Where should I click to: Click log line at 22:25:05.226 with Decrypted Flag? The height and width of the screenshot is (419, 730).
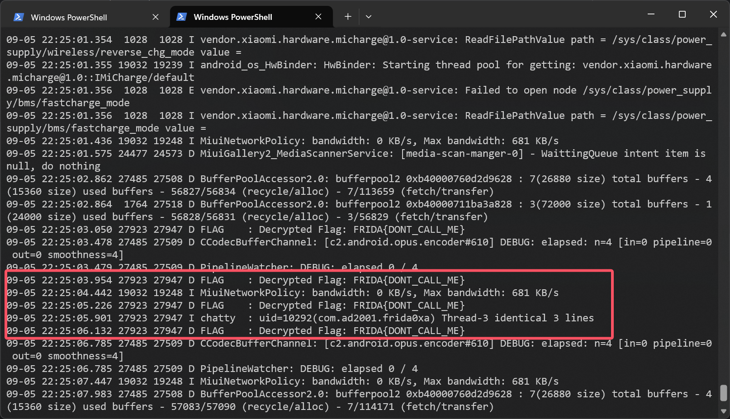pos(235,306)
